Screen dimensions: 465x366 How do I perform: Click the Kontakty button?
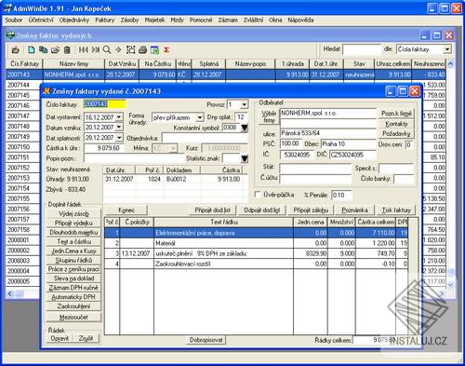(396, 124)
